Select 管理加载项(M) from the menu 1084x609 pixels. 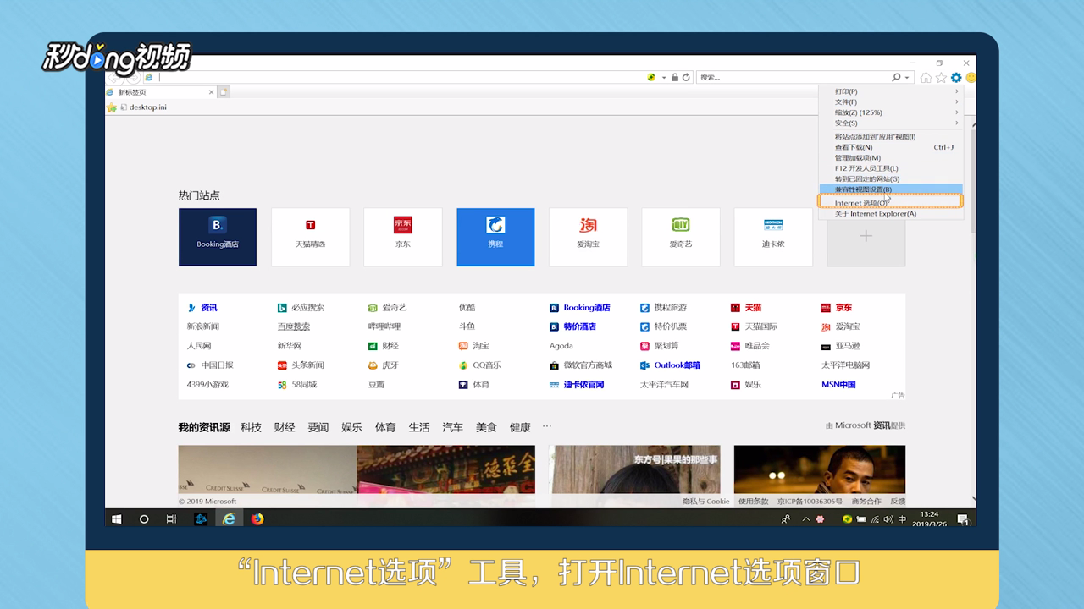coord(891,157)
